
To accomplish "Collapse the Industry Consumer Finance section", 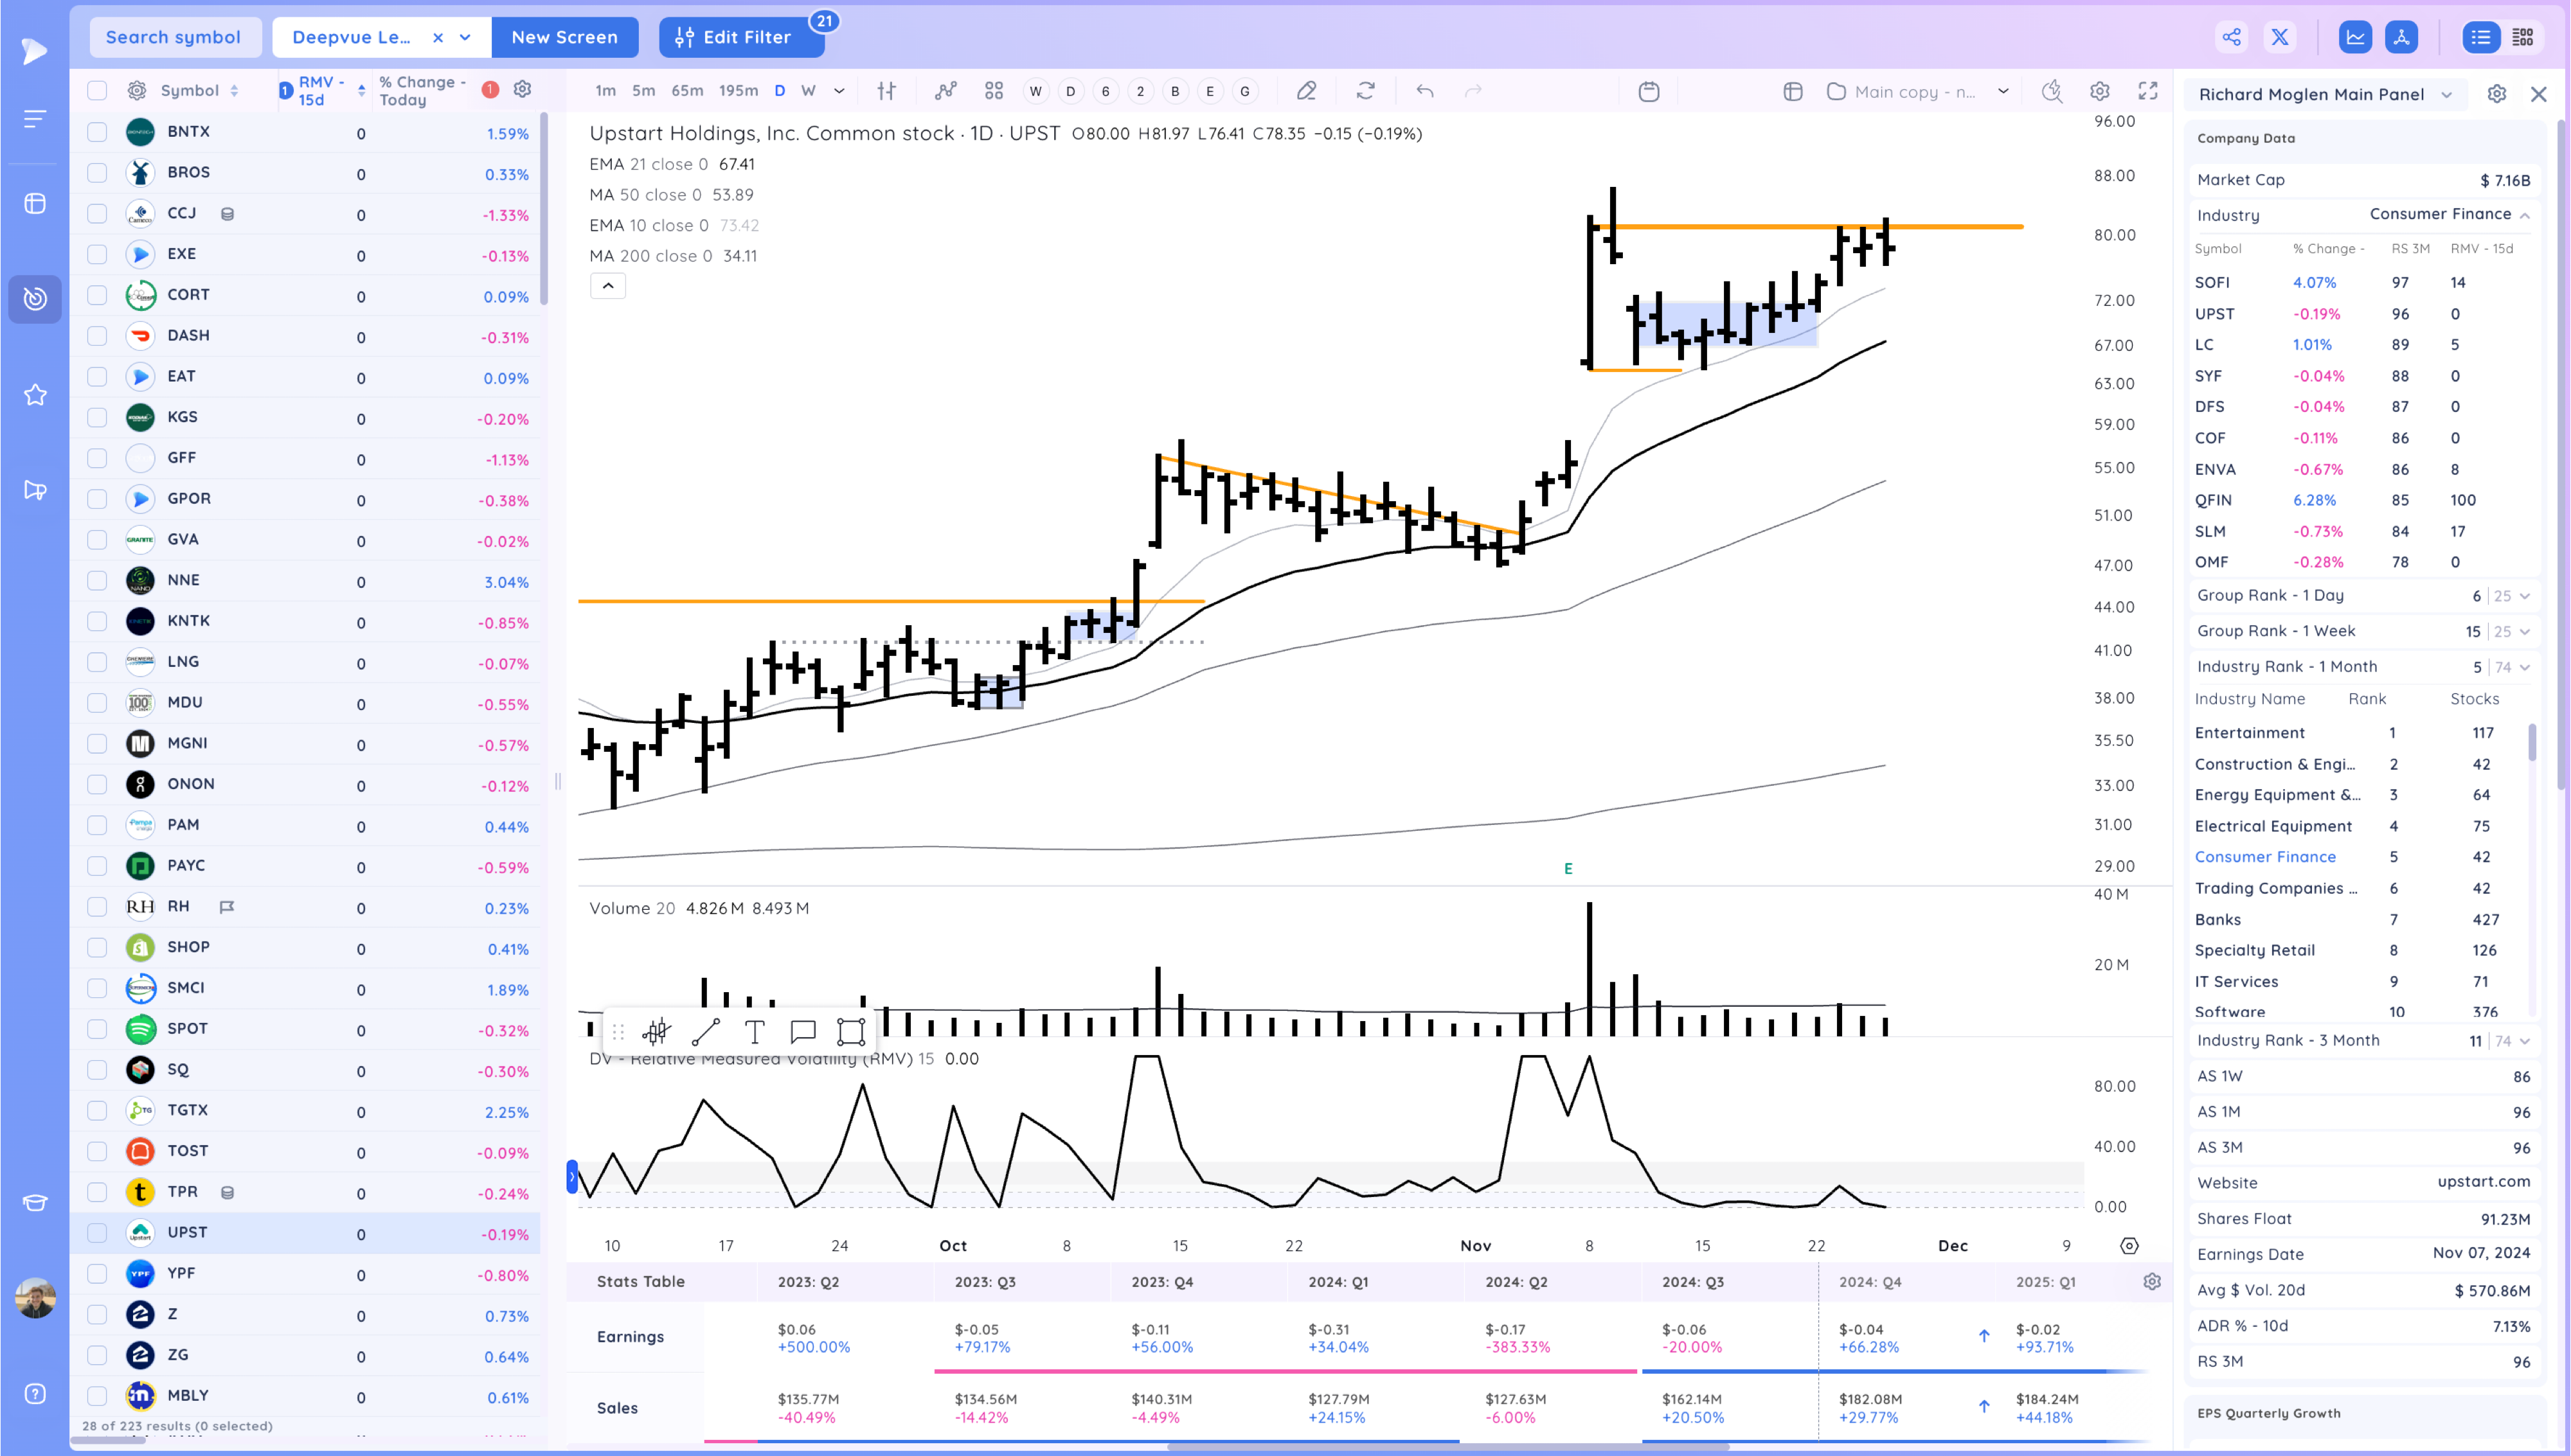I will click(2526, 215).
